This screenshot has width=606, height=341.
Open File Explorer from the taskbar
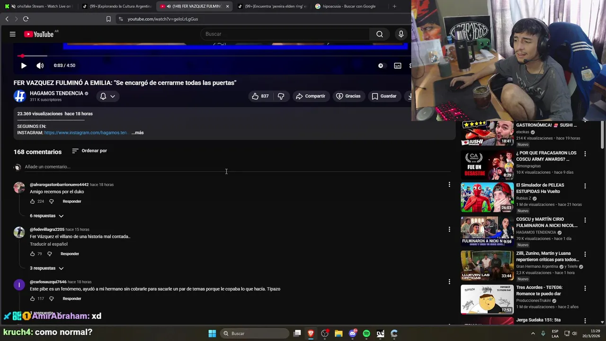(x=339, y=333)
